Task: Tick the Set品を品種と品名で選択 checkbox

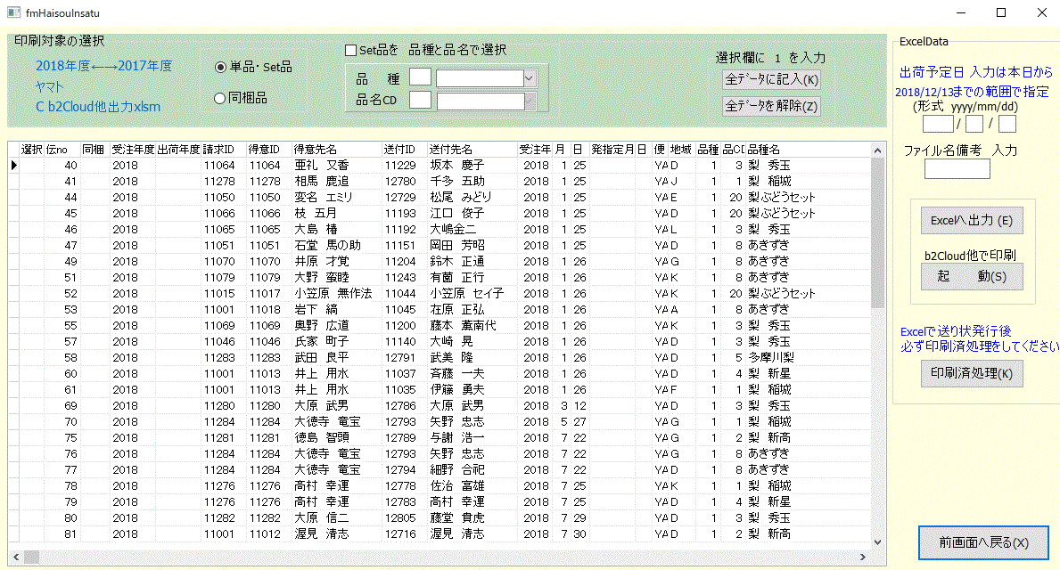Action: (x=351, y=50)
